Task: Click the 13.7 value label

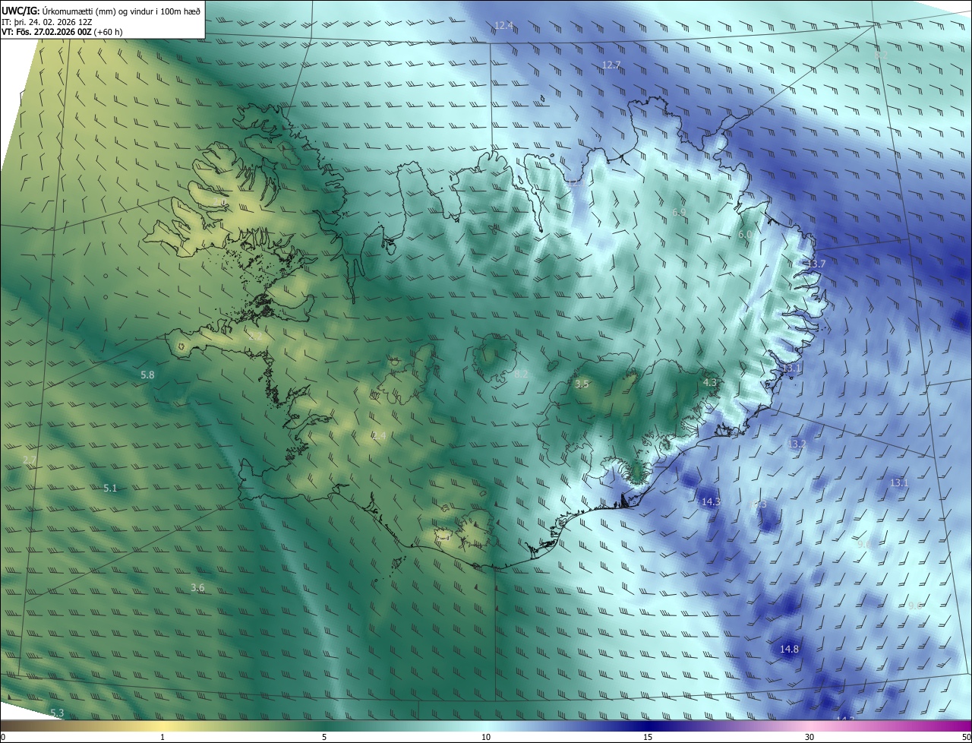Action: coord(816,264)
